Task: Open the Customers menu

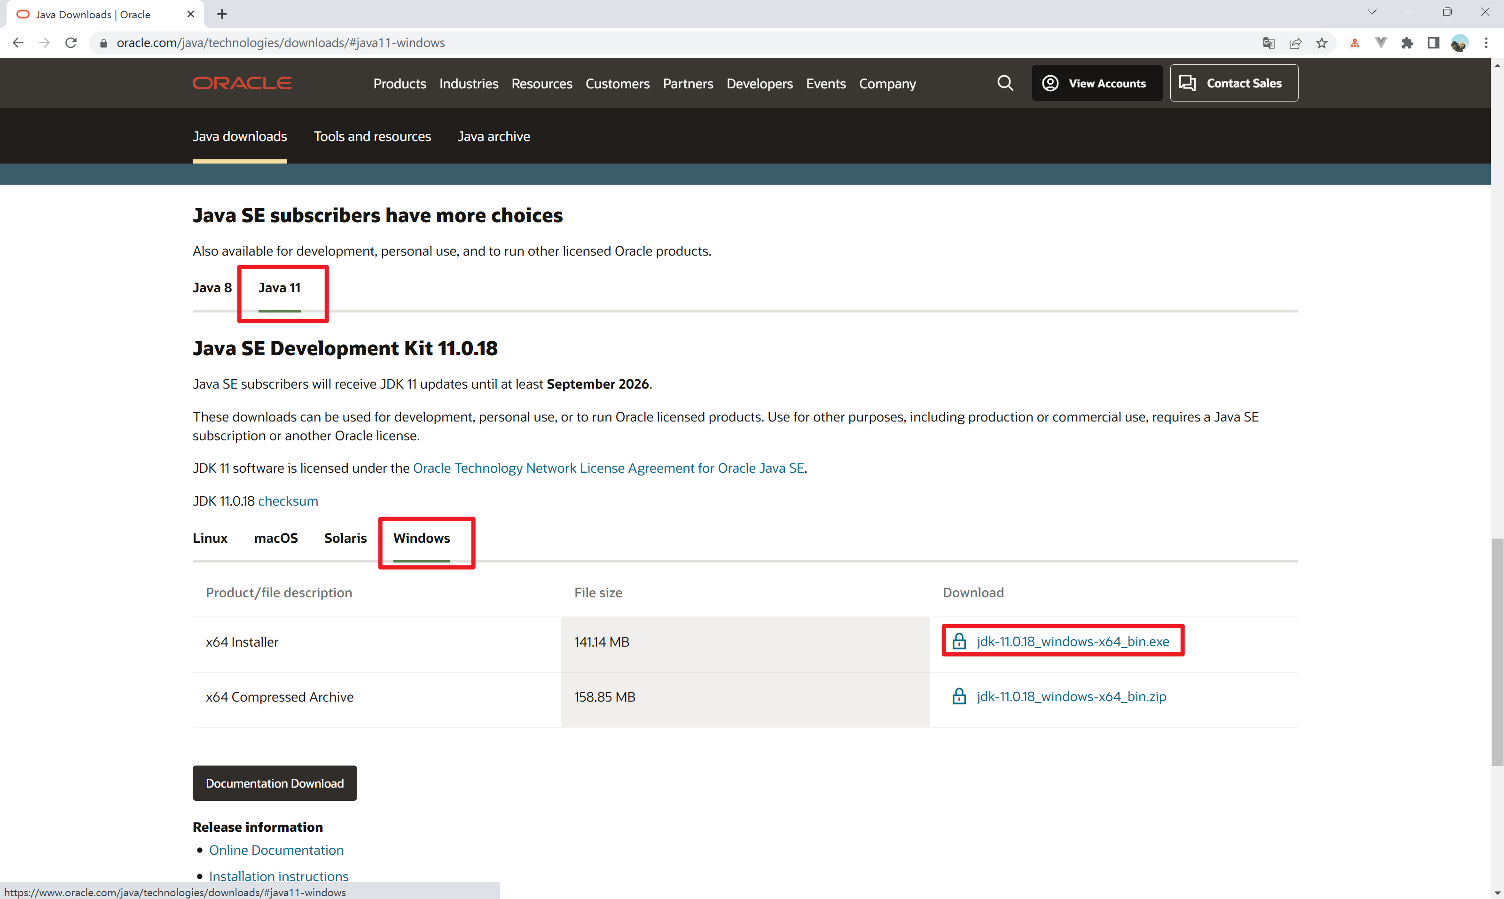Action: [617, 84]
